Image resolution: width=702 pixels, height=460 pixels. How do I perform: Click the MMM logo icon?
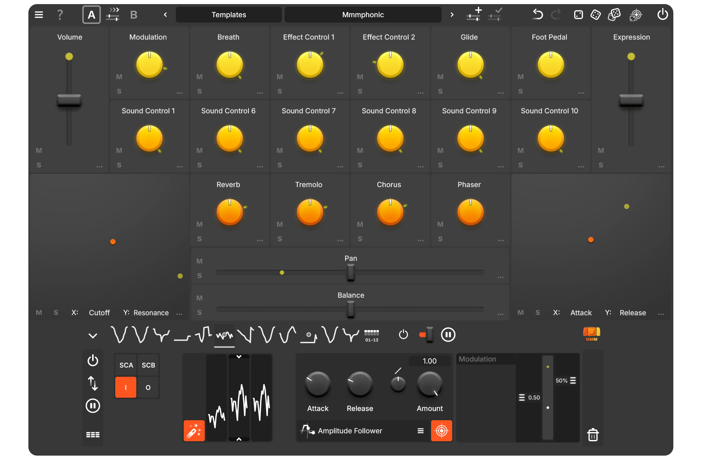(x=591, y=334)
